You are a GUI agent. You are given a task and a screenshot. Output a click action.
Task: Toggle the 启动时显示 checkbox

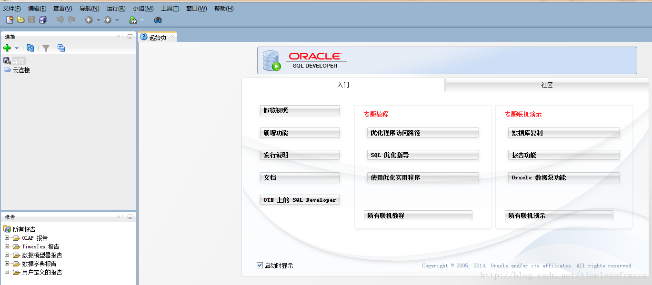(260, 265)
